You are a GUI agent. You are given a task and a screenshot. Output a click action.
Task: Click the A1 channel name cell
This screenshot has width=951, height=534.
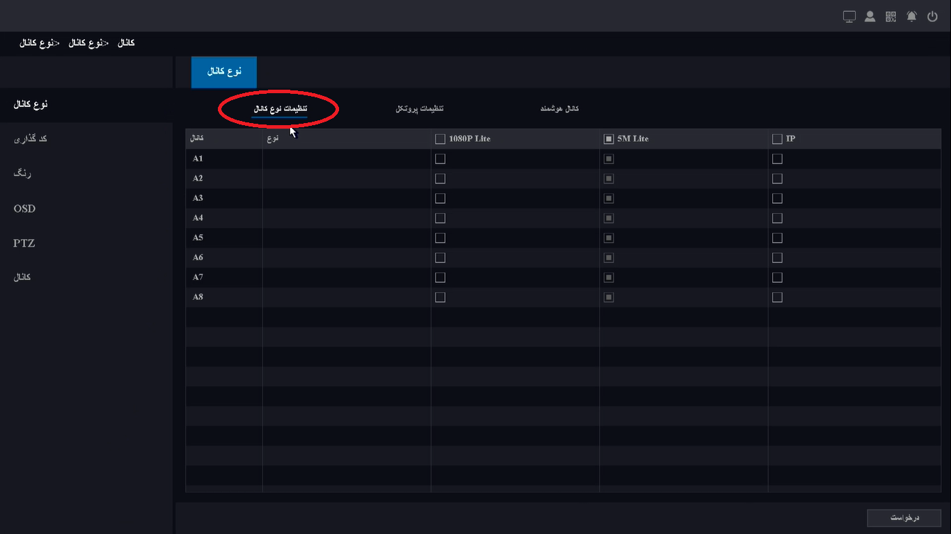(x=223, y=159)
